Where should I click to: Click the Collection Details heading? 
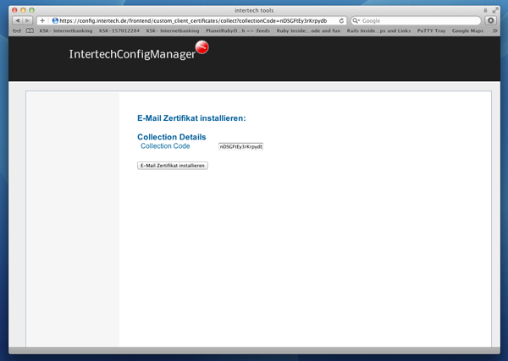pos(172,137)
